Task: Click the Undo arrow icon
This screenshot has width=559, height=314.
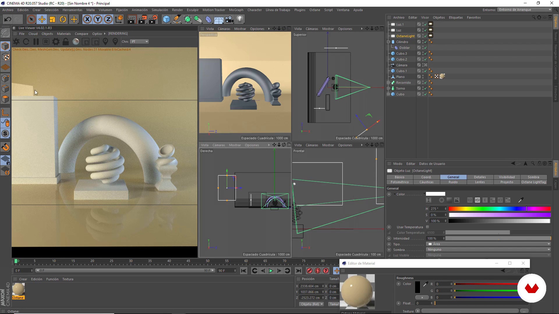Action: click(8, 19)
